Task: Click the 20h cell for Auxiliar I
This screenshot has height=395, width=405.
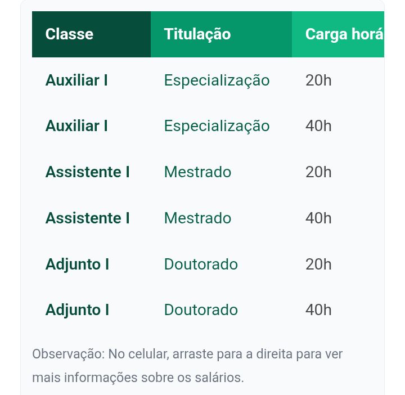Action: click(318, 80)
